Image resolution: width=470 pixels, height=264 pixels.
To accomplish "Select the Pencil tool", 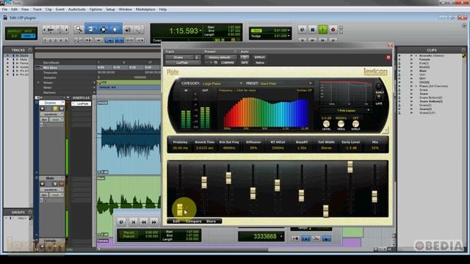I will [x=139, y=29].
